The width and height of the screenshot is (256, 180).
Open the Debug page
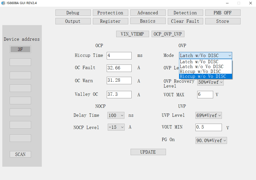[73, 13]
